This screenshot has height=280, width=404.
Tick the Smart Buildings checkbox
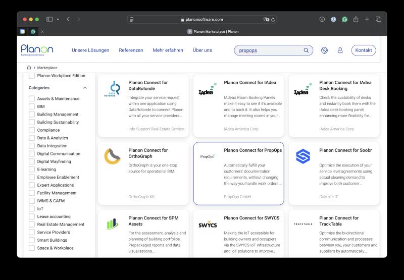point(32,240)
